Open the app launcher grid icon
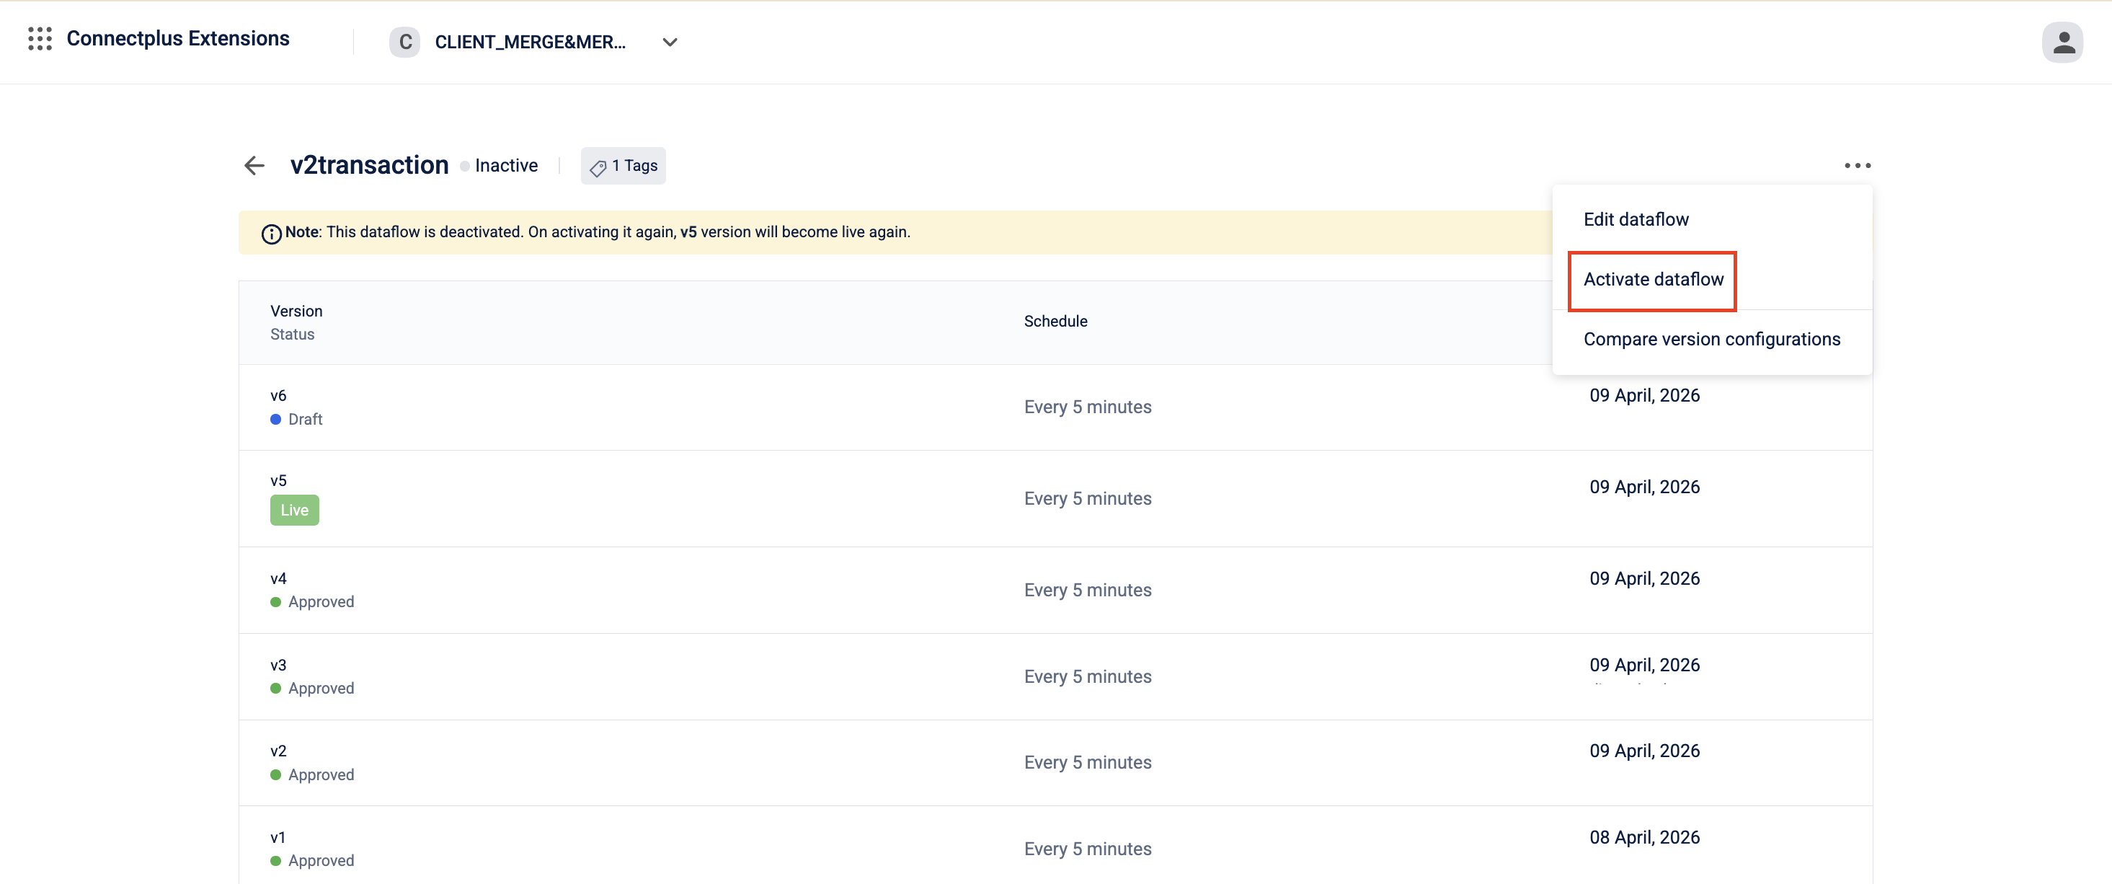The width and height of the screenshot is (2112, 884). (x=40, y=38)
